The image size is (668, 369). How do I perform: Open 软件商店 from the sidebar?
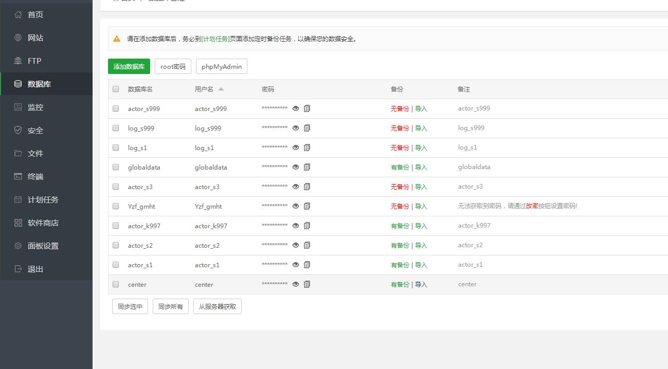click(43, 223)
